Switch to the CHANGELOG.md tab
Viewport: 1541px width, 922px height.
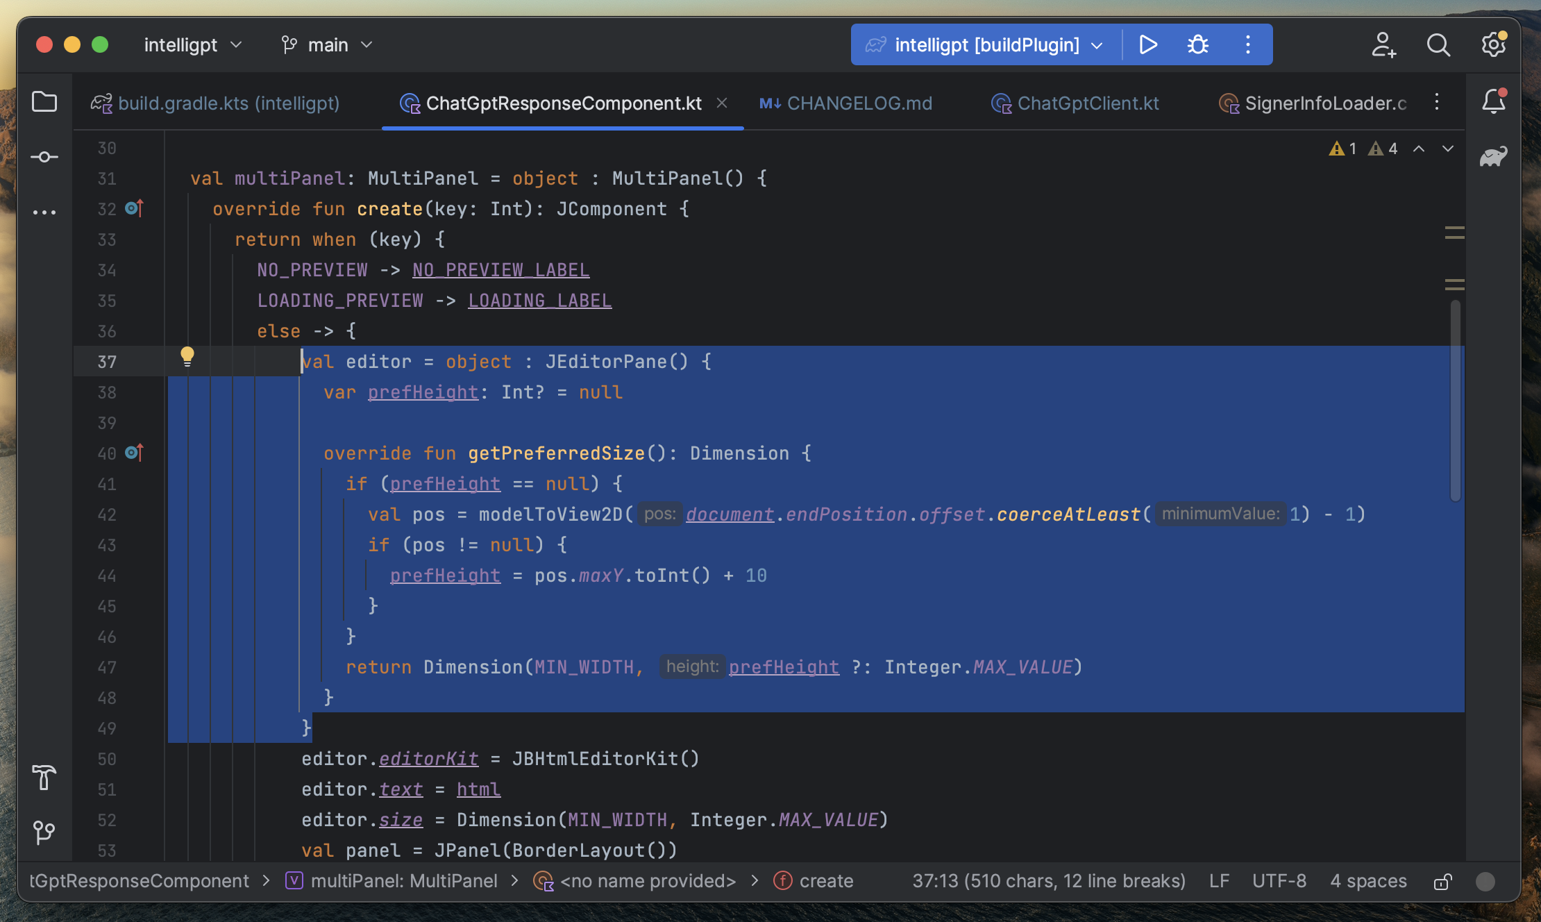point(860,103)
